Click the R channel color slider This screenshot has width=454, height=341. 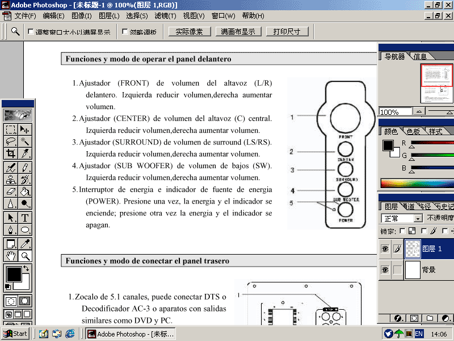(432, 143)
